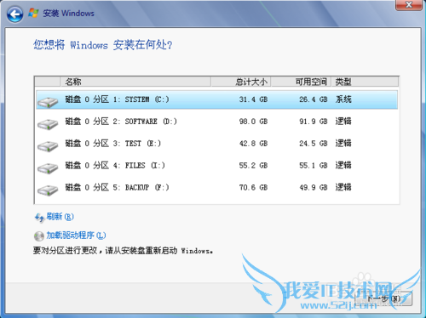Click the 安装 Windows title text
The height and width of the screenshot is (318, 426).
pos(68,14)
